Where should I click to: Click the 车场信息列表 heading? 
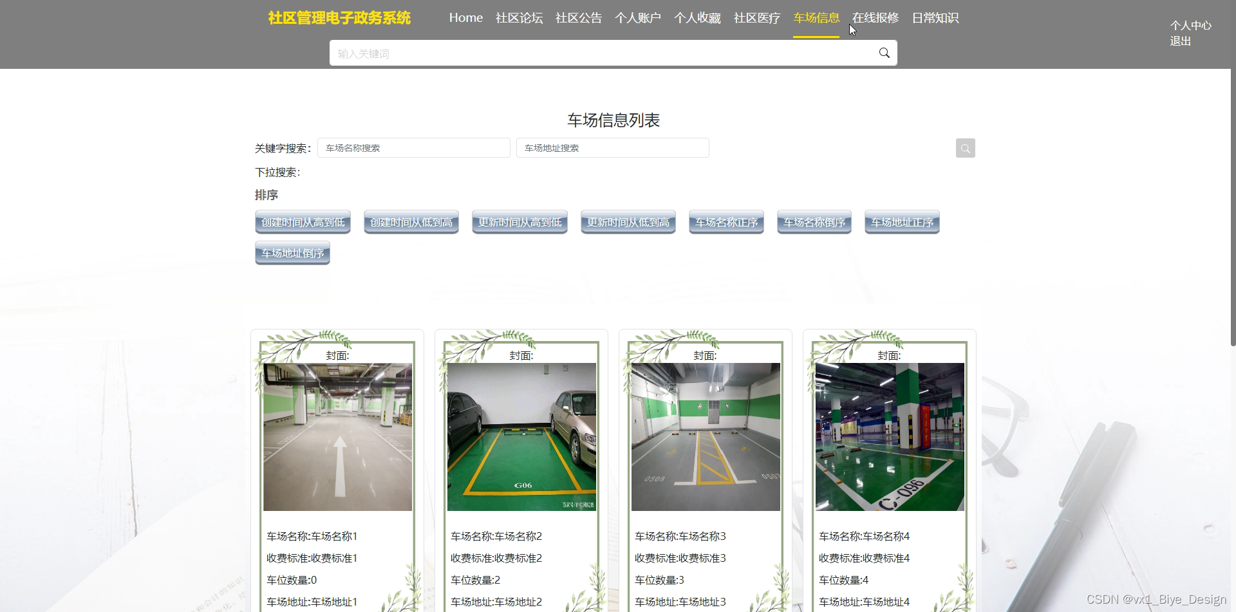pyautogui.click(x=613, y=120)
